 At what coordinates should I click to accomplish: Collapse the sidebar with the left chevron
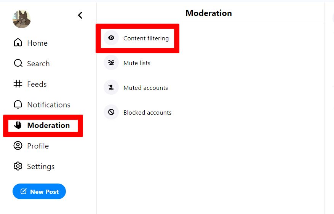click(80, 15)
